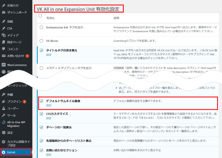Enable the VK Blocks checkbox
The image size is (222, 158).
(x=41, y=41)
